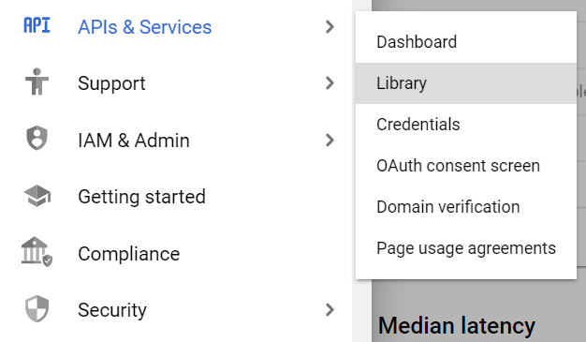
Task: Expand the IAM & Admin submenu arrow
Action: [330, 141]
